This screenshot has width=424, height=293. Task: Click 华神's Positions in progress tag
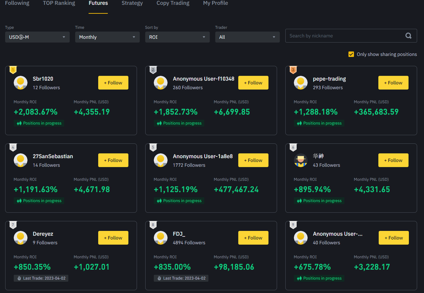[x=319, y=201]
